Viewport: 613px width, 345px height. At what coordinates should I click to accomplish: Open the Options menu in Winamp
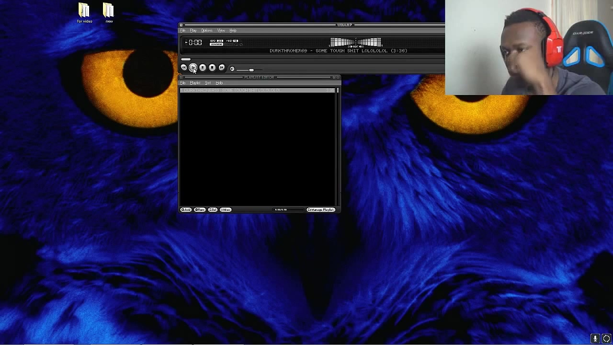click(x=206, y=31)
